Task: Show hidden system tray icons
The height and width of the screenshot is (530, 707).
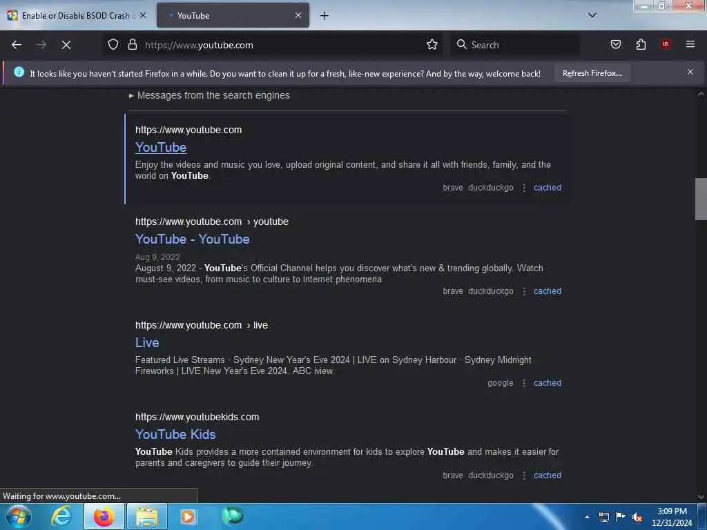Action: pyautogui.click(x=587, y=517)
